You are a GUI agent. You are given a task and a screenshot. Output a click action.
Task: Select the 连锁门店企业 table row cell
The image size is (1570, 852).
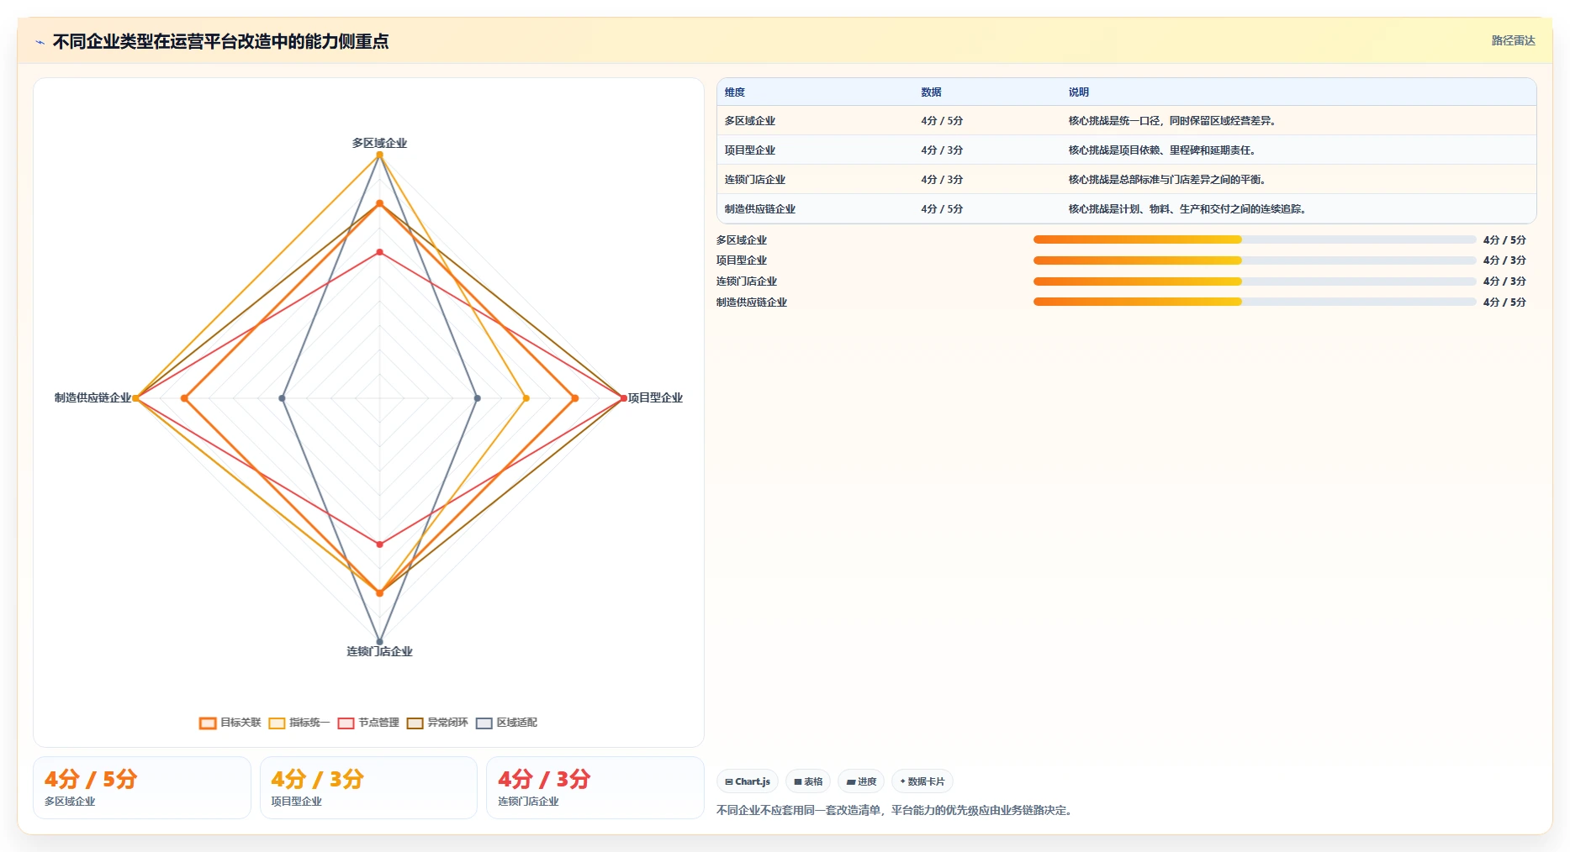755,180
